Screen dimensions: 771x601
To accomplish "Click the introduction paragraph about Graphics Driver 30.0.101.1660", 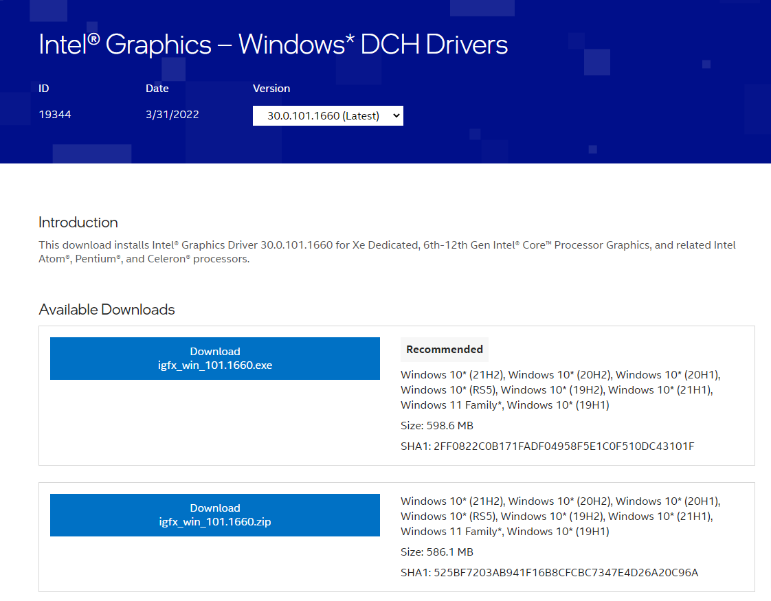I will [387, 251].
